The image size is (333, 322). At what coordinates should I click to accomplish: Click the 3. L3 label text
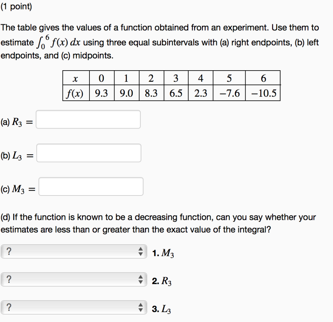tap(161, 309)
